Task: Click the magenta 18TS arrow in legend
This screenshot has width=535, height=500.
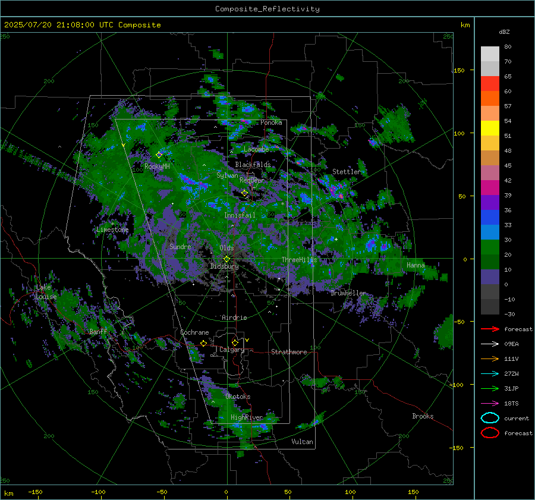Action: tap(490, 404)
